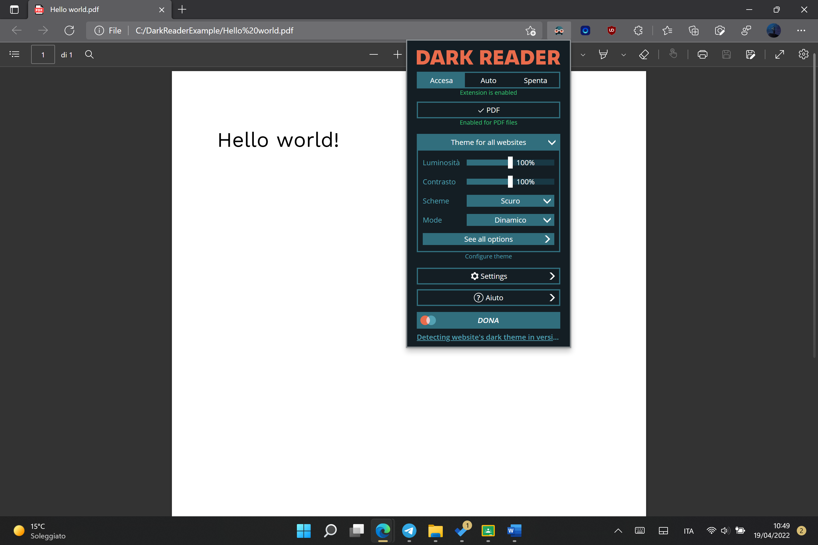Screen dimensions: 818x545
Task: Fit the PDF page to the window
Action: [x=780, y=54]
